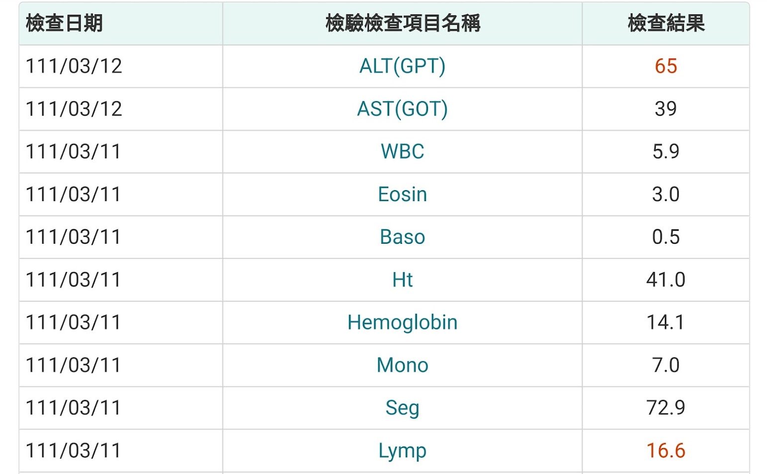Click the 檢查日期 column header
767x474 pixels.
click(64, 23)
